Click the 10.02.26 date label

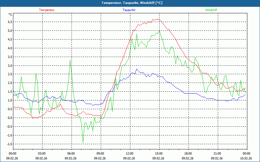click(246, 158)
